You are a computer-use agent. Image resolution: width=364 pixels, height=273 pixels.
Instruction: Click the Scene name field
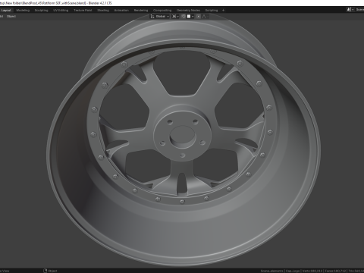(x=359, y=10)
